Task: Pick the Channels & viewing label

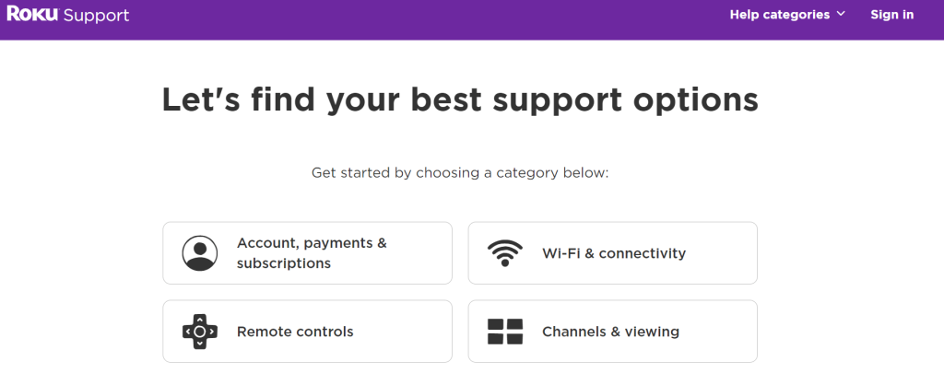Action: coord(610,332)
